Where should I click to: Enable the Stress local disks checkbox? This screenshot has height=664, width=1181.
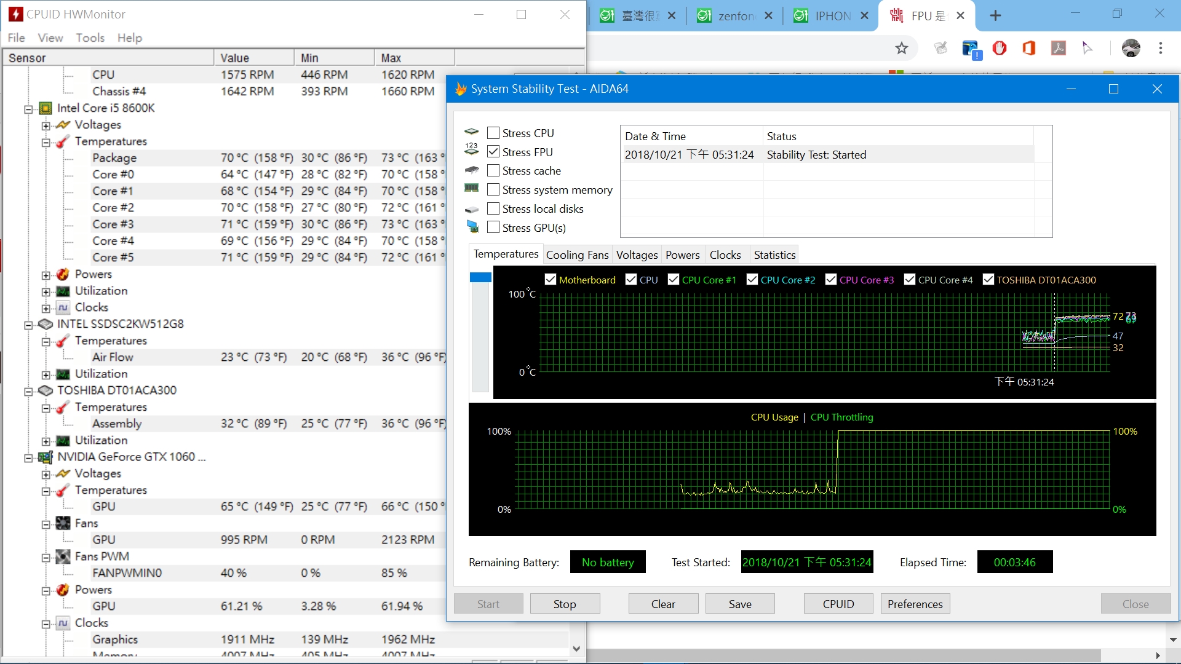coord(493,208)
